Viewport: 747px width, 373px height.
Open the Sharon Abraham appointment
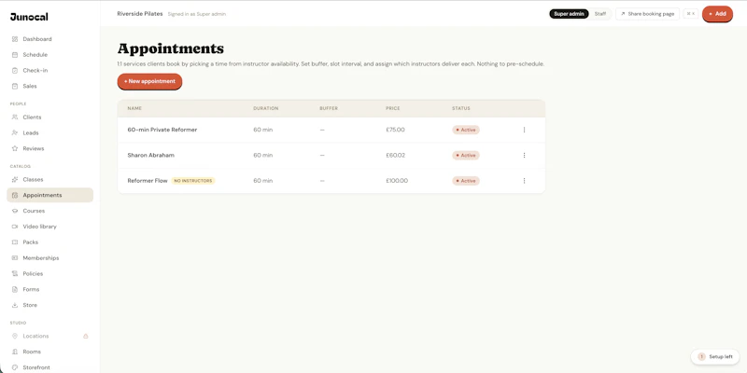[150, 155]
